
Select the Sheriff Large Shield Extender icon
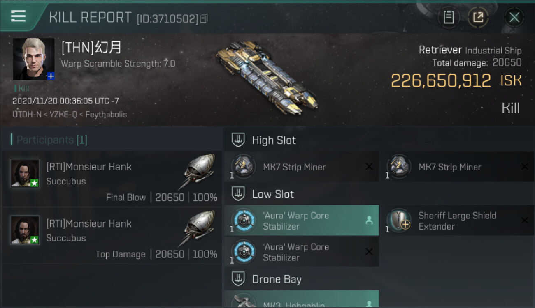click(399, 221)
